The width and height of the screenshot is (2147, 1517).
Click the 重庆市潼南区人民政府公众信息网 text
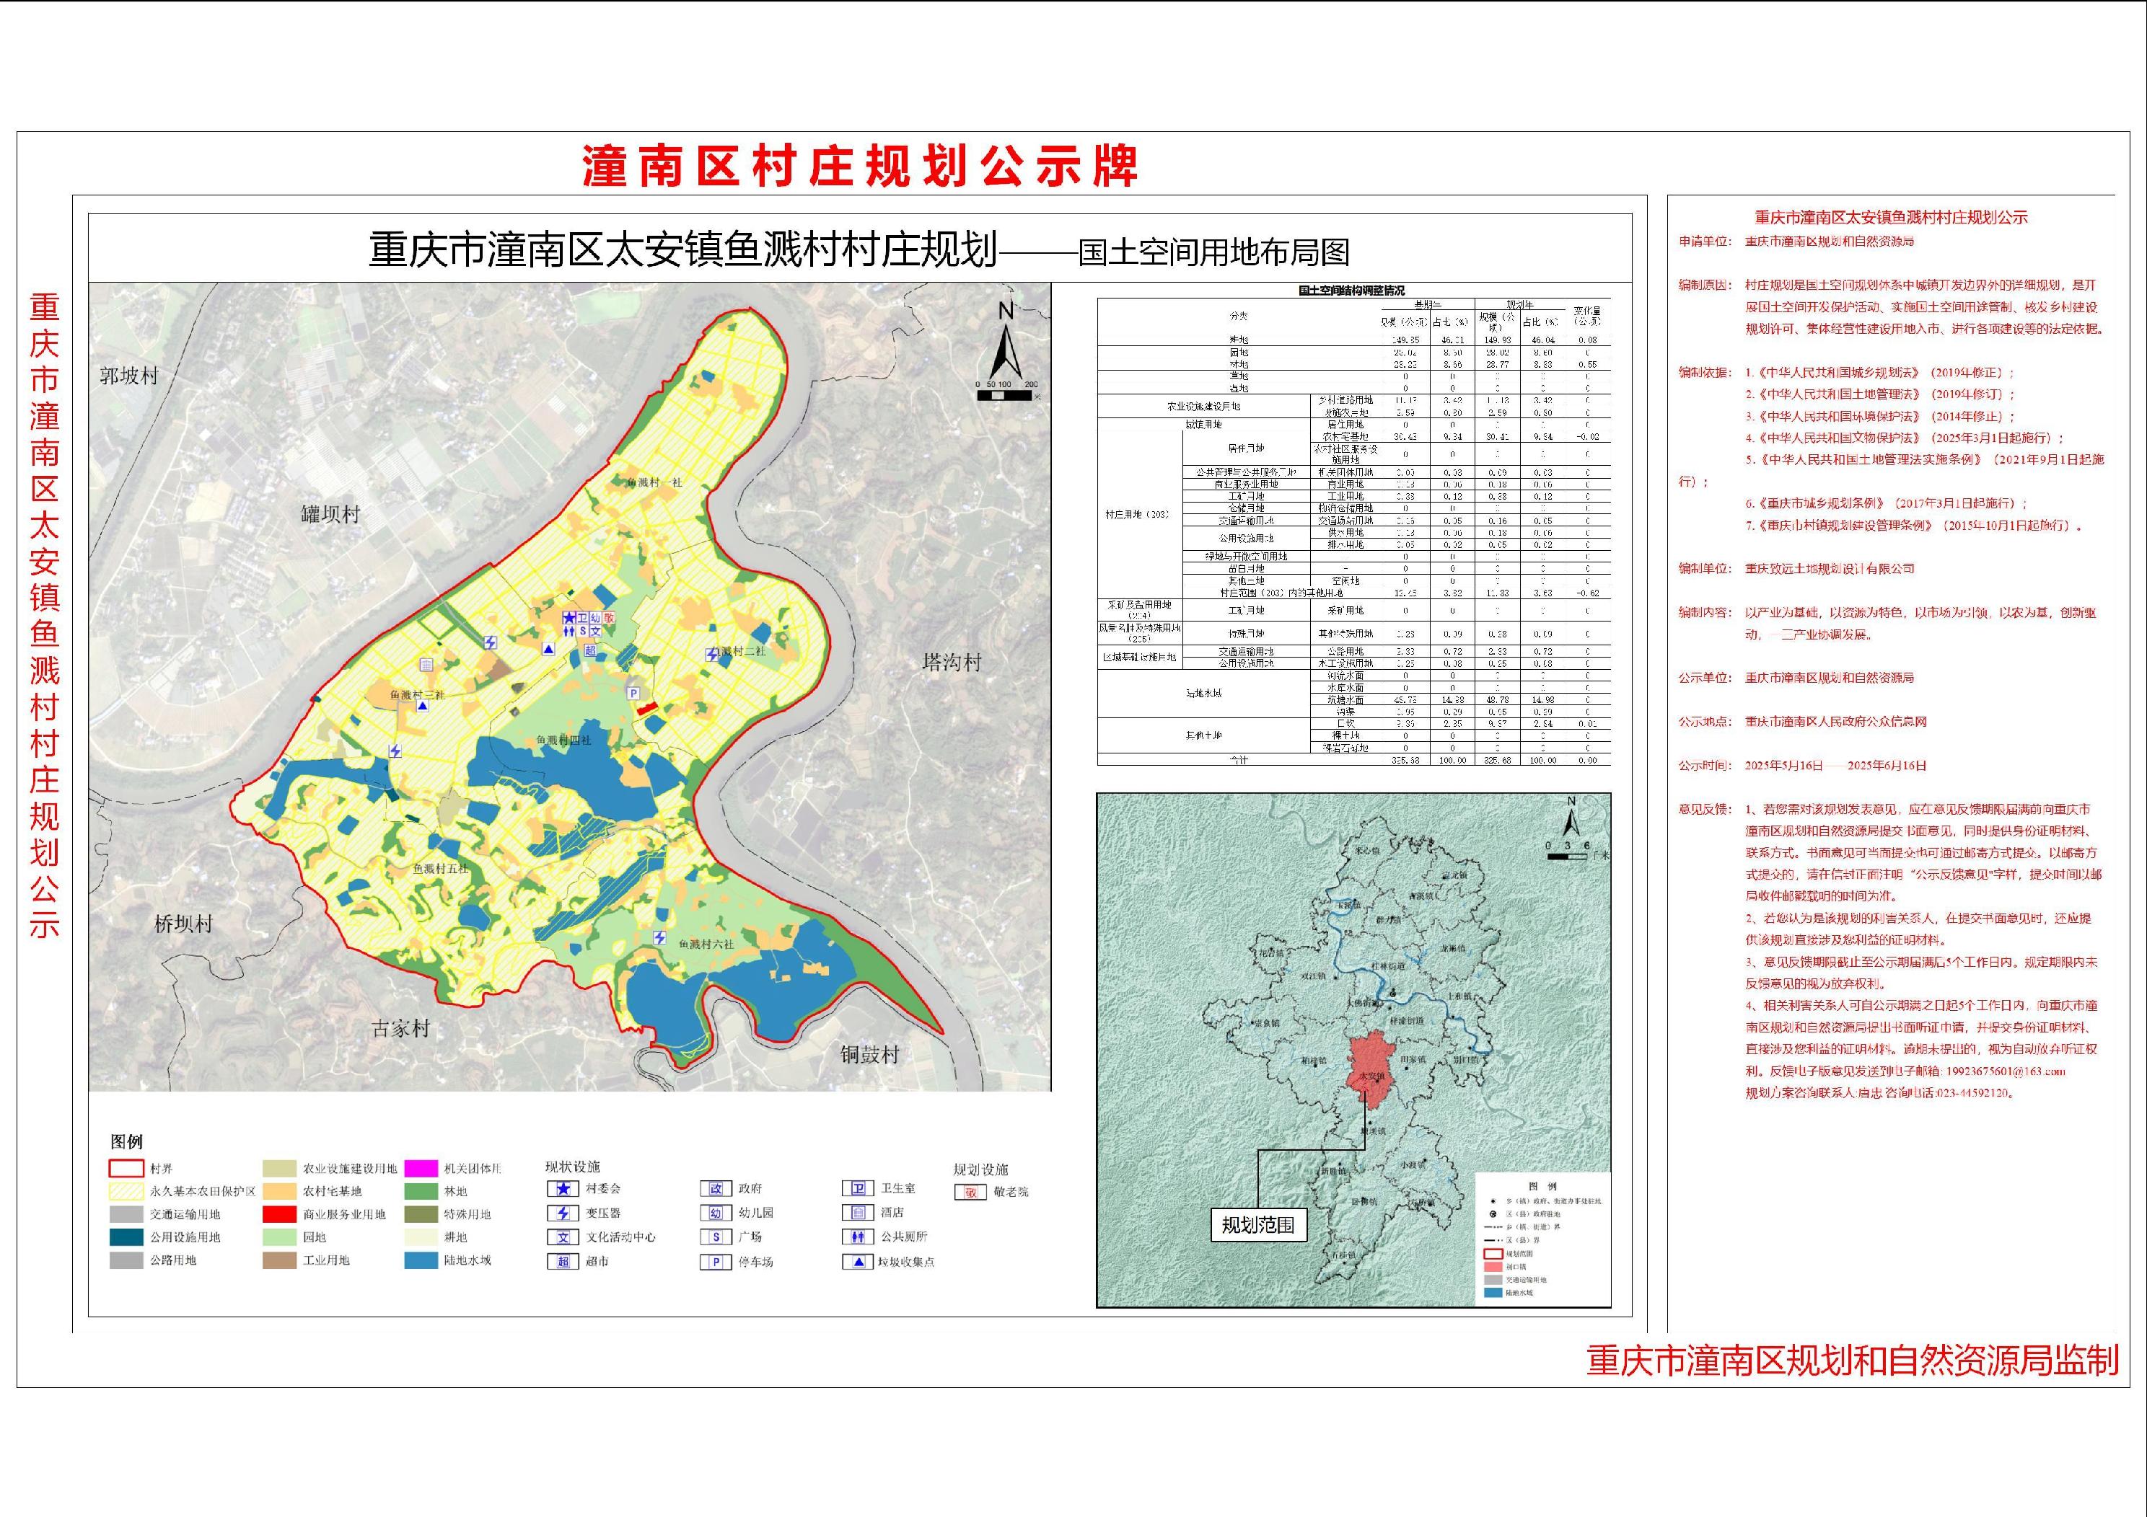1835,722
